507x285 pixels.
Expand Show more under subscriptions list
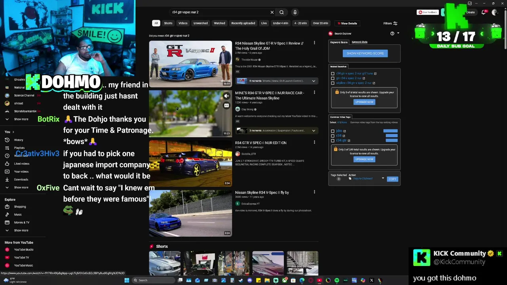pyautogui.click(x=21, y=119)
